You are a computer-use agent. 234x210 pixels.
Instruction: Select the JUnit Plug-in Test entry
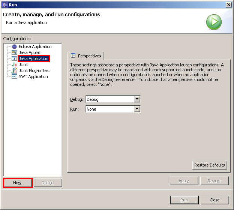click(x=34, y=70)
